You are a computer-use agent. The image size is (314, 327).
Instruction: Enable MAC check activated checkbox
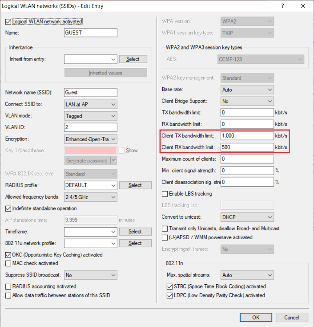[8, 263]
